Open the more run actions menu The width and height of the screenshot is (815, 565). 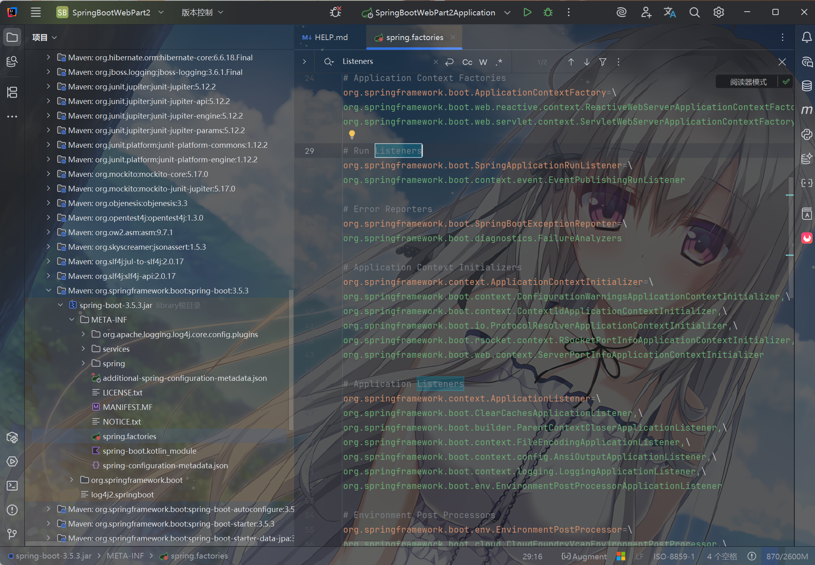568,12
